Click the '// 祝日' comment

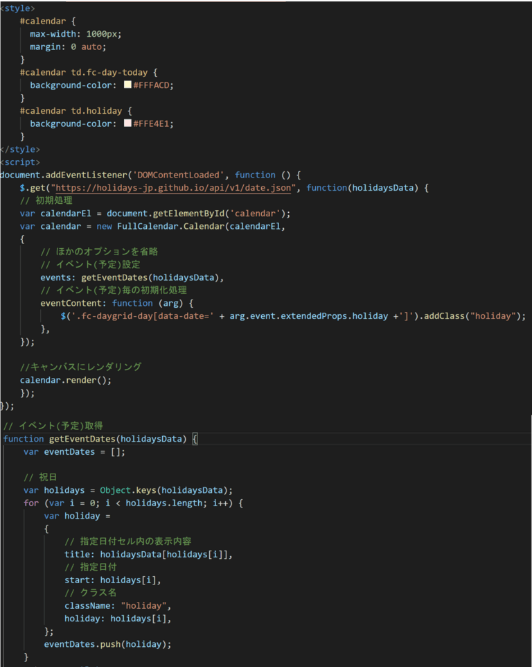click(x=40, y=477)
